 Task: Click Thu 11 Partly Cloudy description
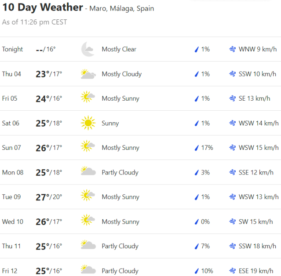pos(120,246)
